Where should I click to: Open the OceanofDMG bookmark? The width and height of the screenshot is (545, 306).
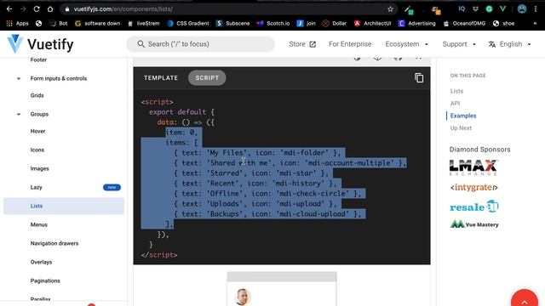point(464,23)
